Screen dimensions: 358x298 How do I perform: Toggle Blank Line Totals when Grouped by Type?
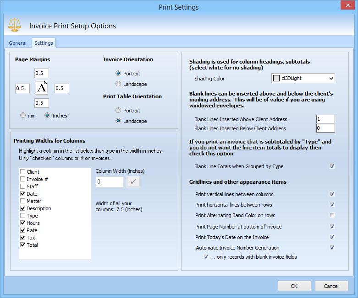(x=332, y=166)
